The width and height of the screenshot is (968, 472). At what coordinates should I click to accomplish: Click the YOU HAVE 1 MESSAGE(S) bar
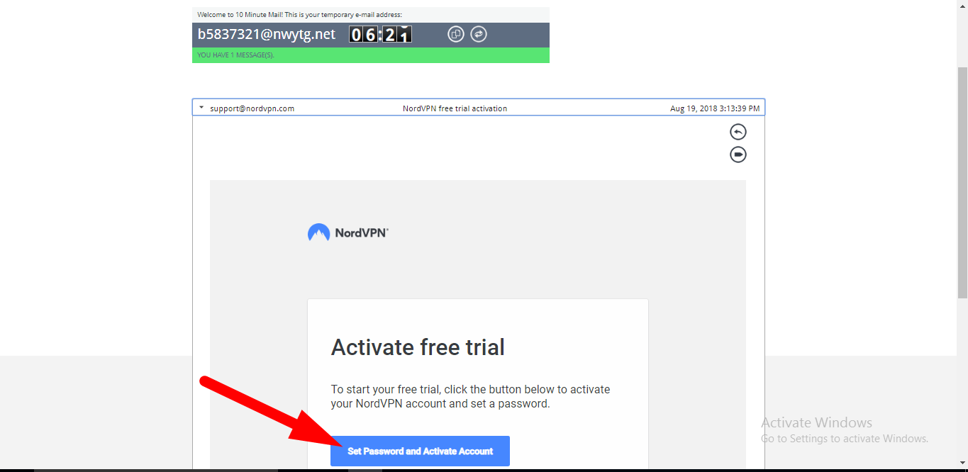pyautogui.click(x=371, y=55)
